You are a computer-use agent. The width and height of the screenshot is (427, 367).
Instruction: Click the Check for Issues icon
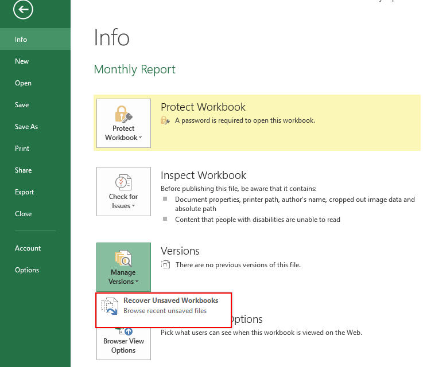[123, 182]
